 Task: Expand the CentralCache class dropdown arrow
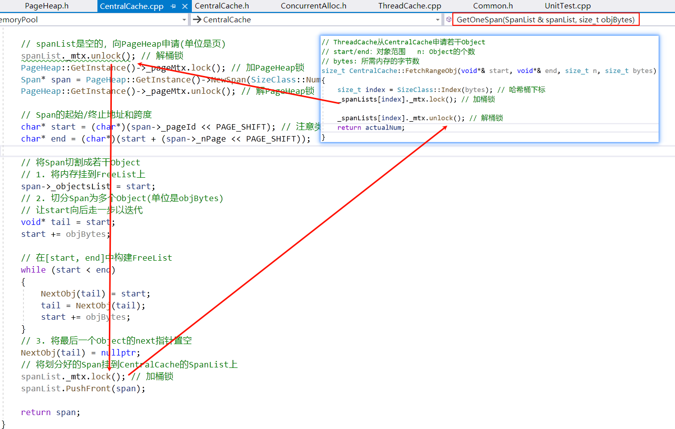(438, 20)
